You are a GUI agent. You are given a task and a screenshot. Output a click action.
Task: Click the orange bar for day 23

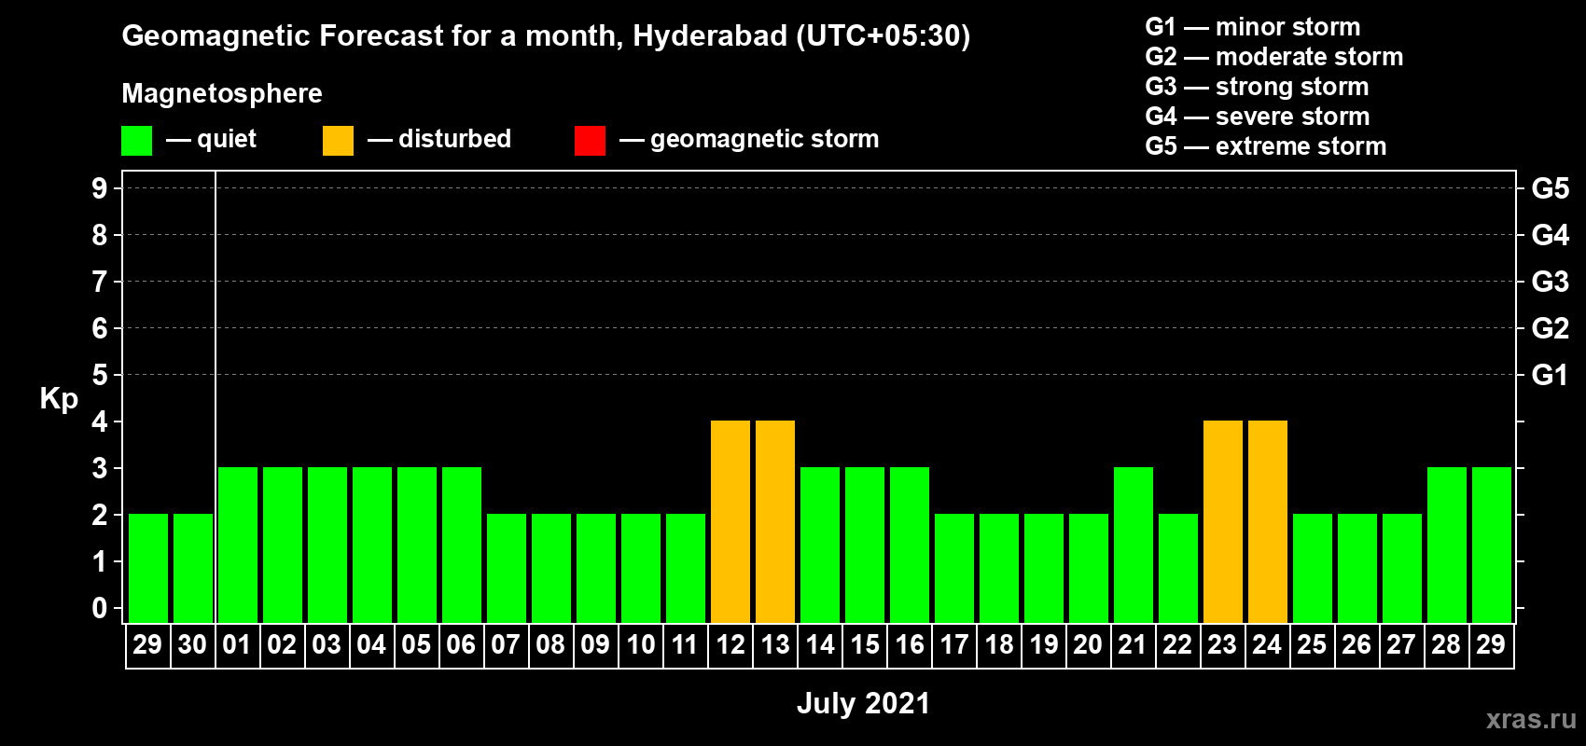1223,521
